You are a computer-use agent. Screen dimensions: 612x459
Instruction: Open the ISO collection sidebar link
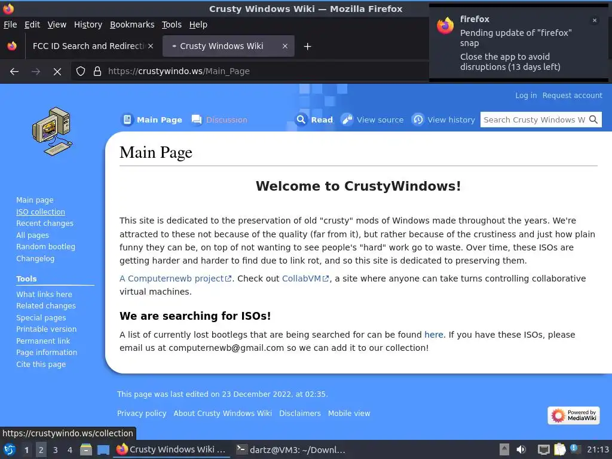click(x=41, y=212)
